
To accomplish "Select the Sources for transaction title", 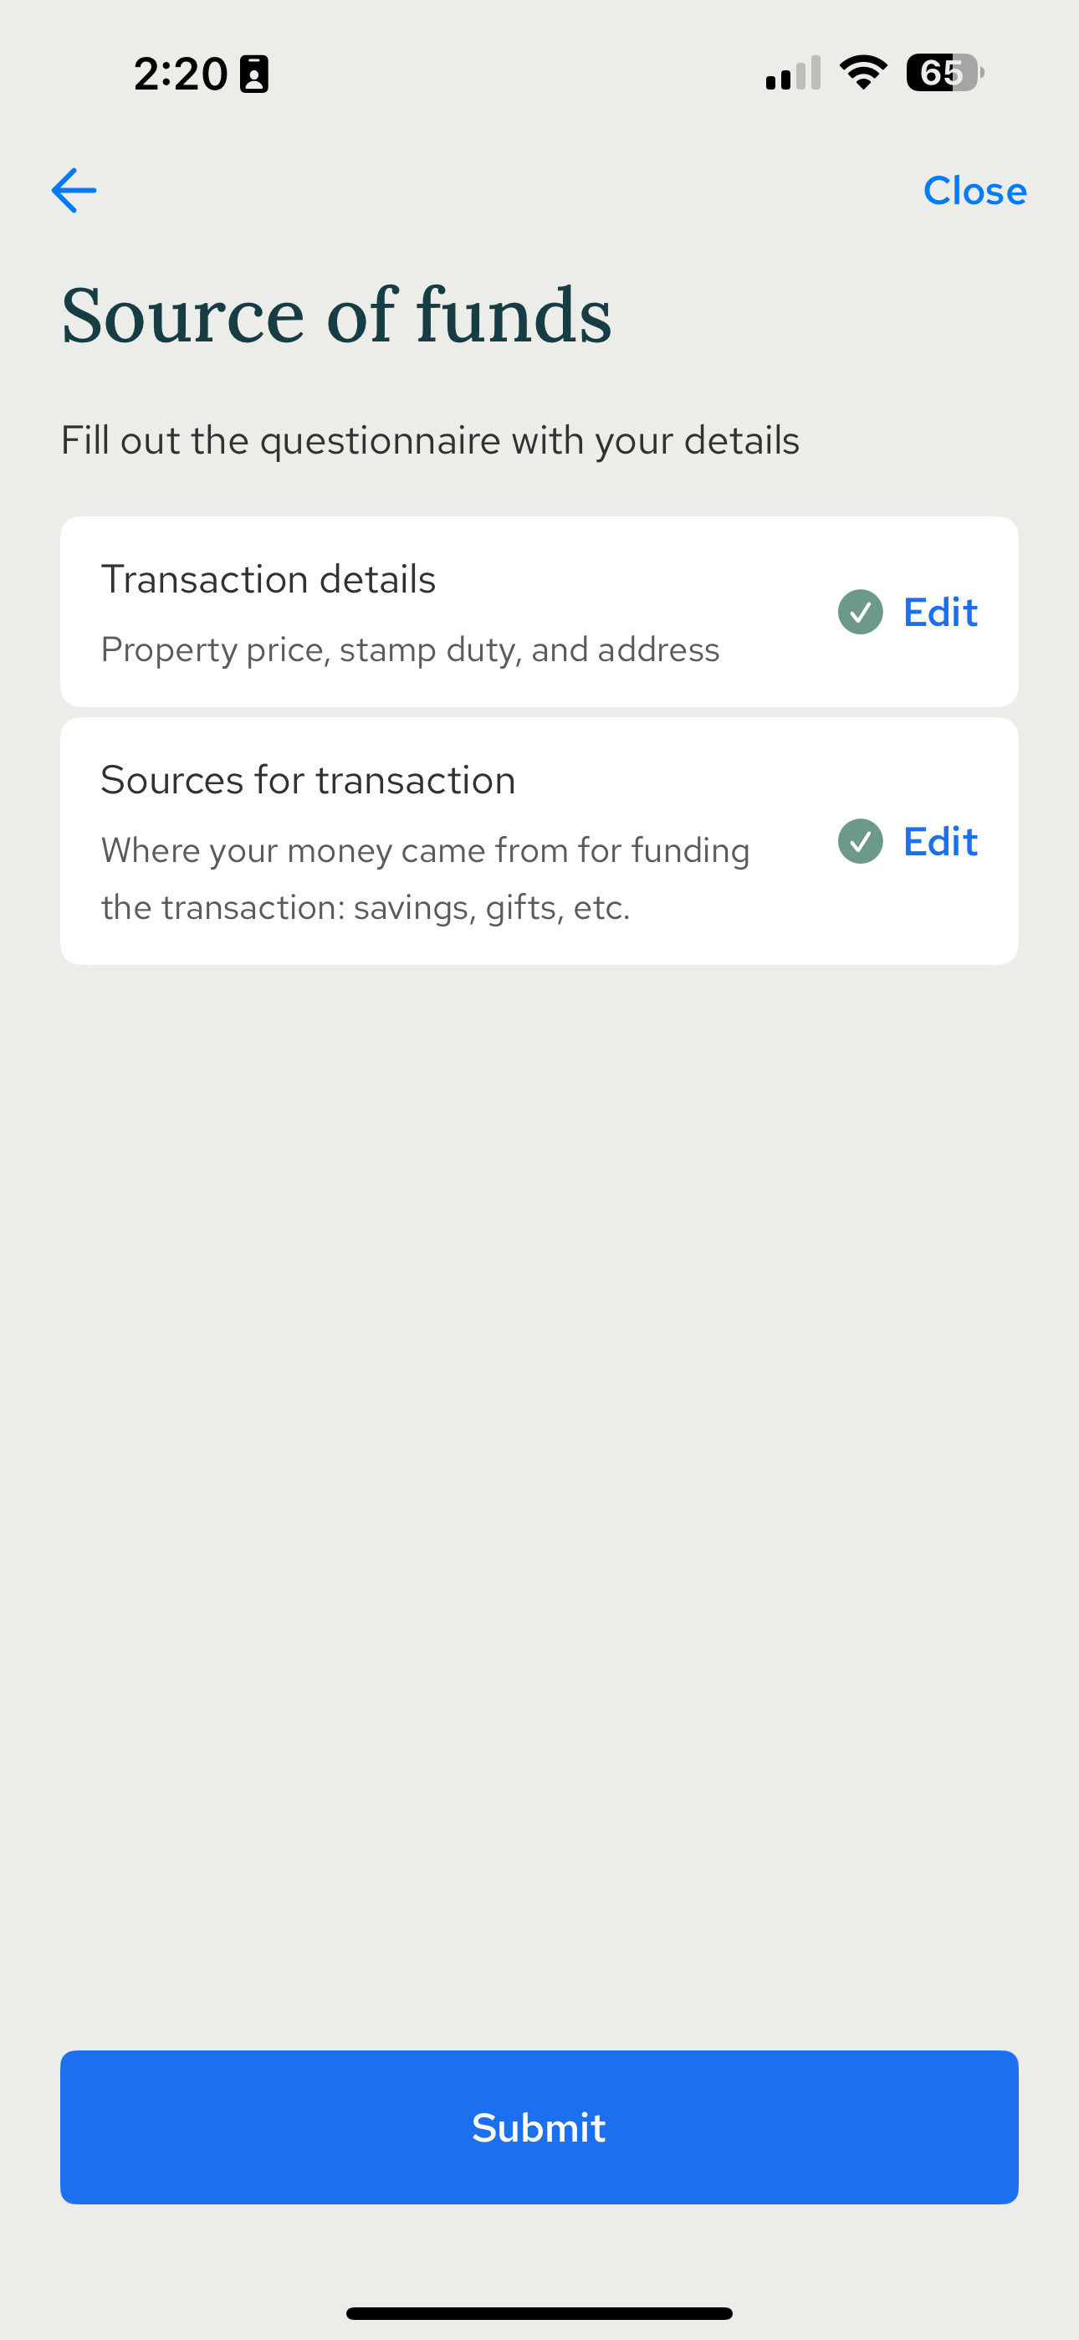I will click(x=308, y=780).
